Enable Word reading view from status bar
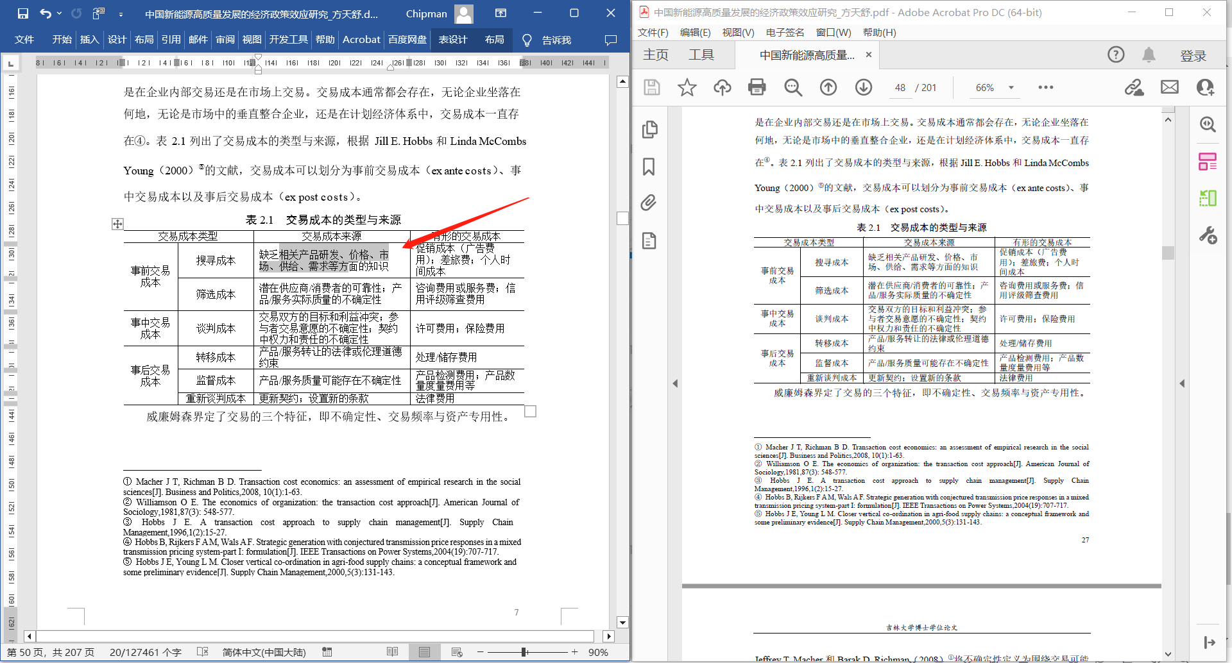Viewport: 1232px width, 663px height. pyautogui.click(x=393, y=651)
